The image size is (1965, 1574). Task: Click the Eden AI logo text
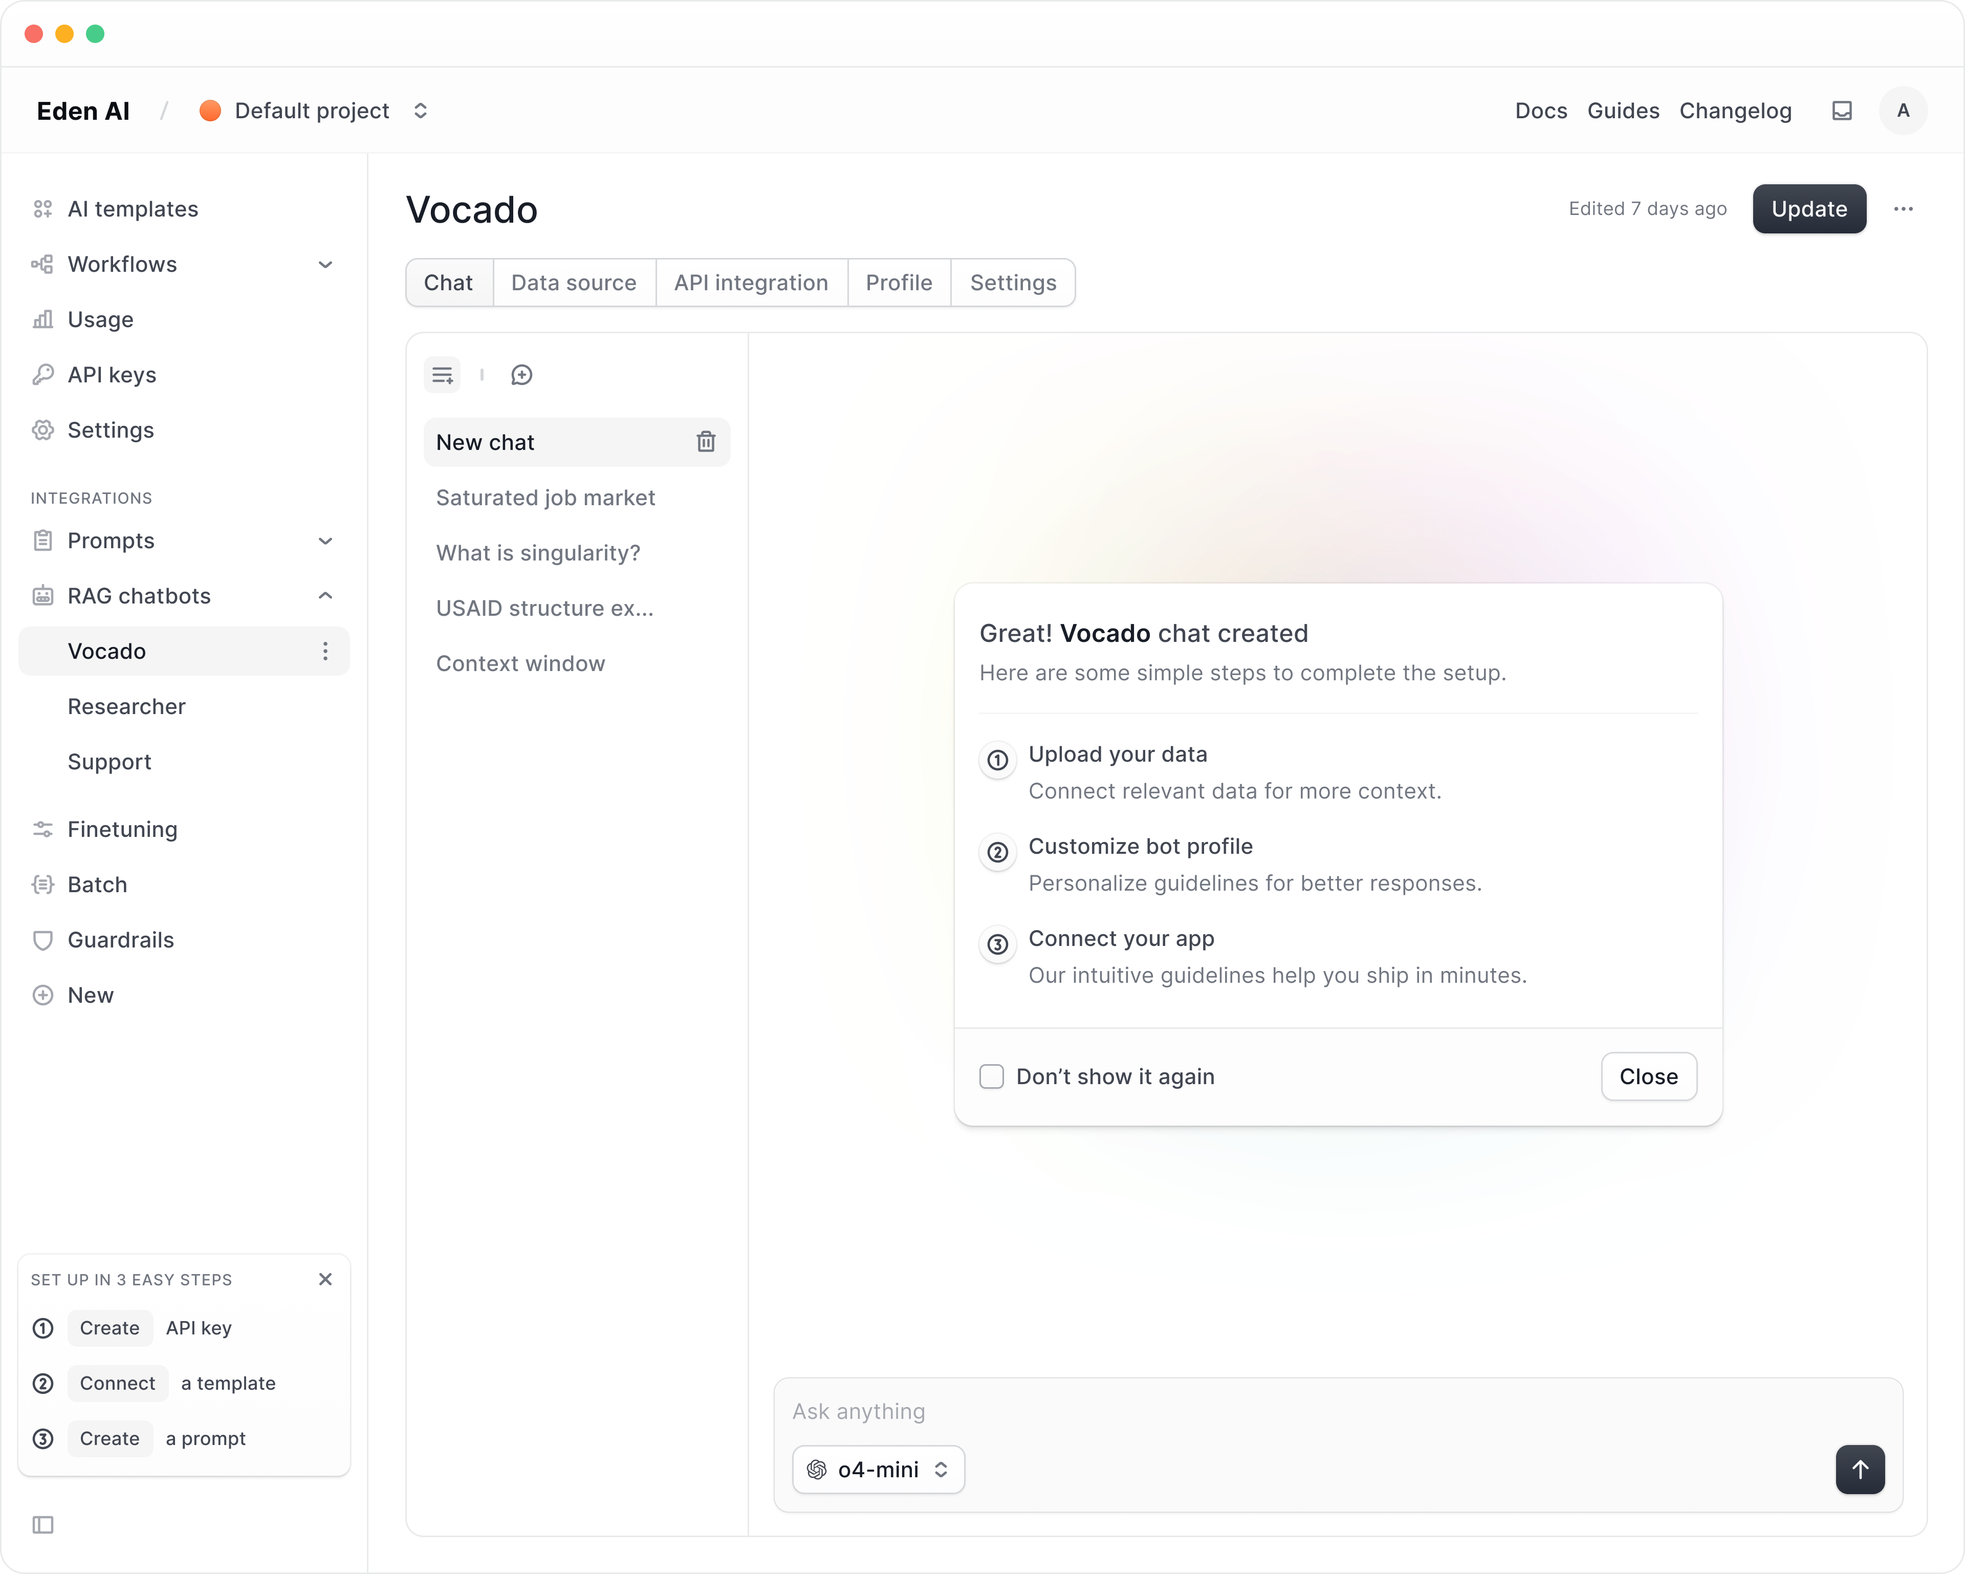click(83, 111)
